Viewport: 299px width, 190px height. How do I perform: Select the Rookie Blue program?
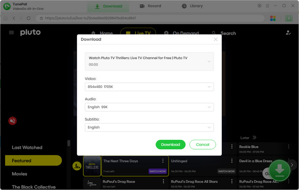pos(249,147)
